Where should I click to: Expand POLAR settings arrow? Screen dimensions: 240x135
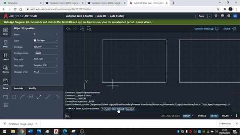coord(231,116)
